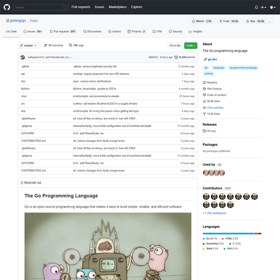Focus the search input field
Screen dimensions: 280x280
pyautogui.click(x=41, y=7)
